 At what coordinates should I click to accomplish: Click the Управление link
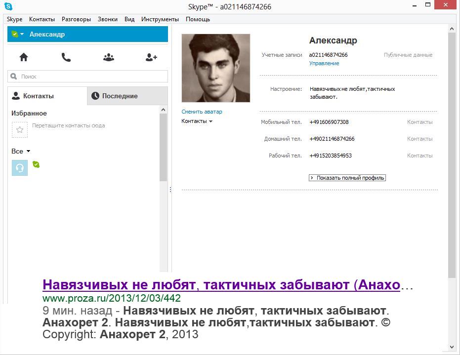(x=324, y=63)
